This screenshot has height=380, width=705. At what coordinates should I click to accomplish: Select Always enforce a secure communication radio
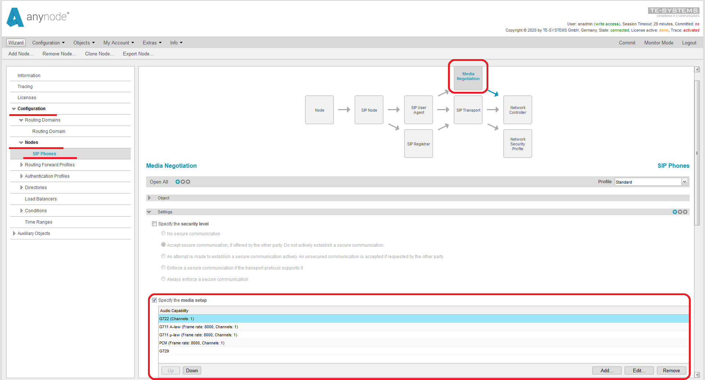(x=163, y=279)
